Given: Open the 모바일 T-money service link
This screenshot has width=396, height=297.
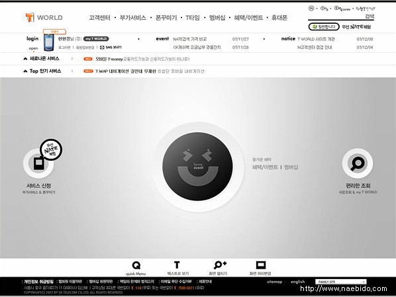Looking at the screenshot, I should click(x=142, y=59).
